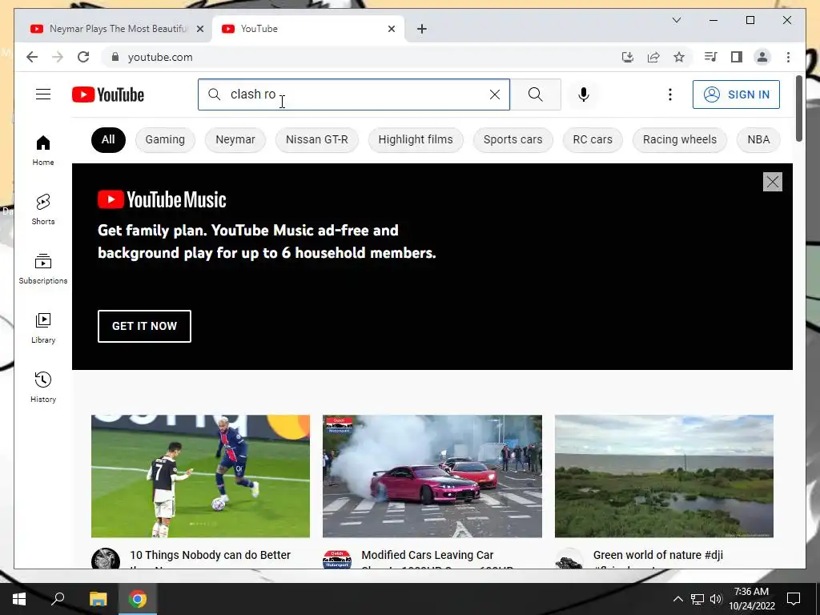Click the YouTube logo

pos(108,94)
